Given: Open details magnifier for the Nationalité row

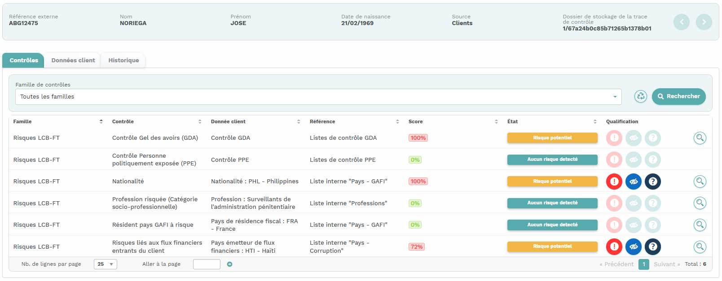Looking at the screenshot, I should tap(700, 182).
